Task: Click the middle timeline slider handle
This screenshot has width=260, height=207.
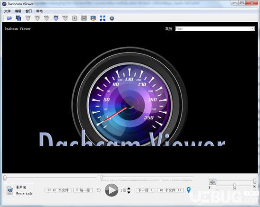Action: tap(101, 177)
